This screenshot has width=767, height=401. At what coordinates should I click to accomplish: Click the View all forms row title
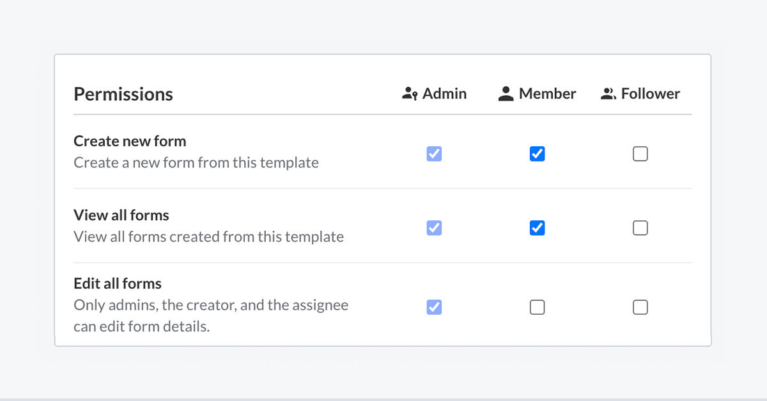click(x=121, y=215)
